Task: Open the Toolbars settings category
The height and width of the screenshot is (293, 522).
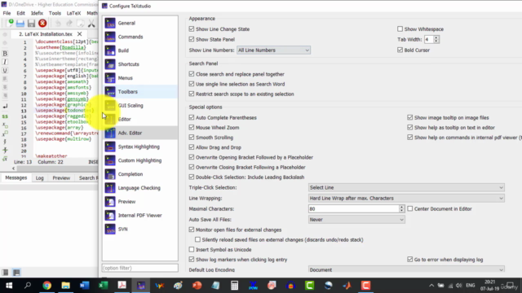Action: [x=139, y=92]
